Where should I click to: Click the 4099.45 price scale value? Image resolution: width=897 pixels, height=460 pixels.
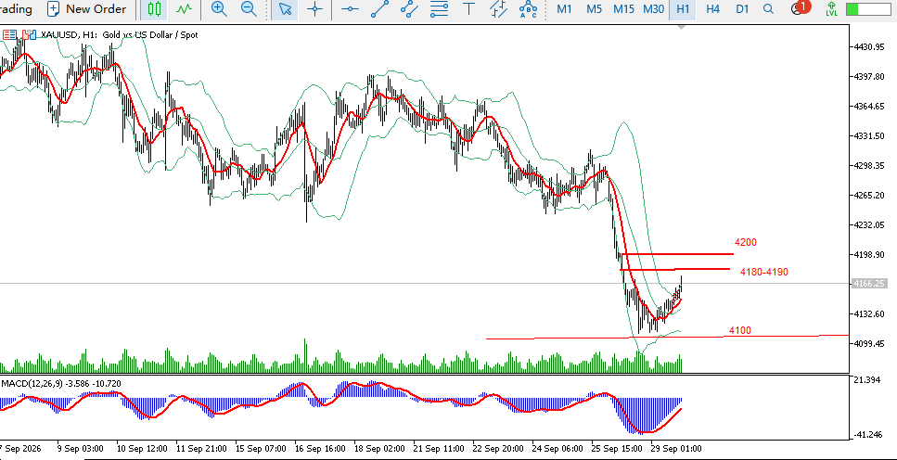(x=870, y=344)
